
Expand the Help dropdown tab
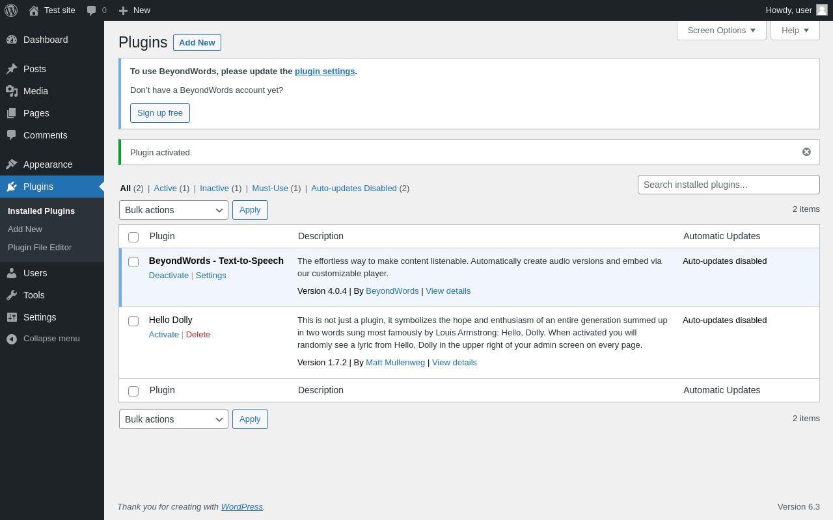click(x=795, y=30)
